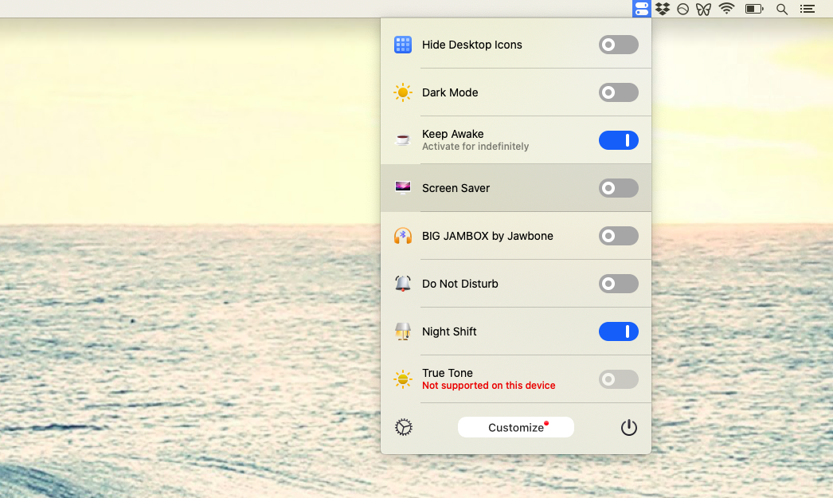
Task: Enable Hide Desktop Icons switch
Action: click(618, 45)
